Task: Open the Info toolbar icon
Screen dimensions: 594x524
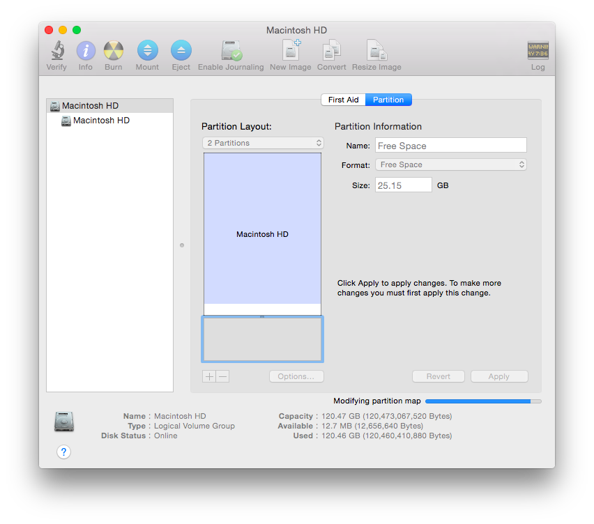Action: [86, 51]
